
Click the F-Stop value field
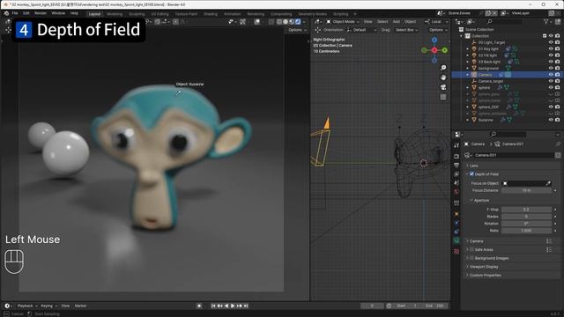point(526,210)
